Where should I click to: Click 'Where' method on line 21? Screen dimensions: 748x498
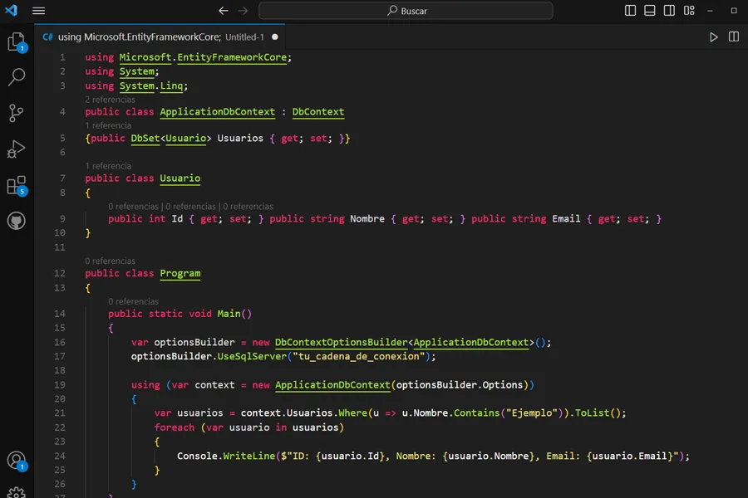point(352,413)
